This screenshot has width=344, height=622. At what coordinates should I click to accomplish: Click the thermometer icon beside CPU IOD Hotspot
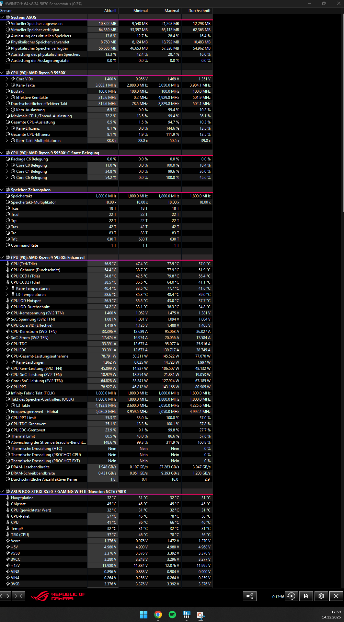coord(8,301)
